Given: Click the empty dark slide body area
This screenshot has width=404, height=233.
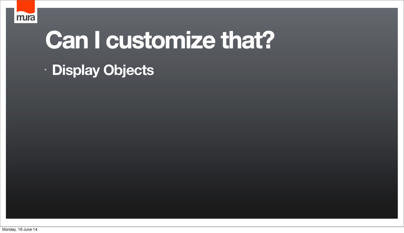Looking at the screenshot, I should pyautogui.click(x=202, y=146).
